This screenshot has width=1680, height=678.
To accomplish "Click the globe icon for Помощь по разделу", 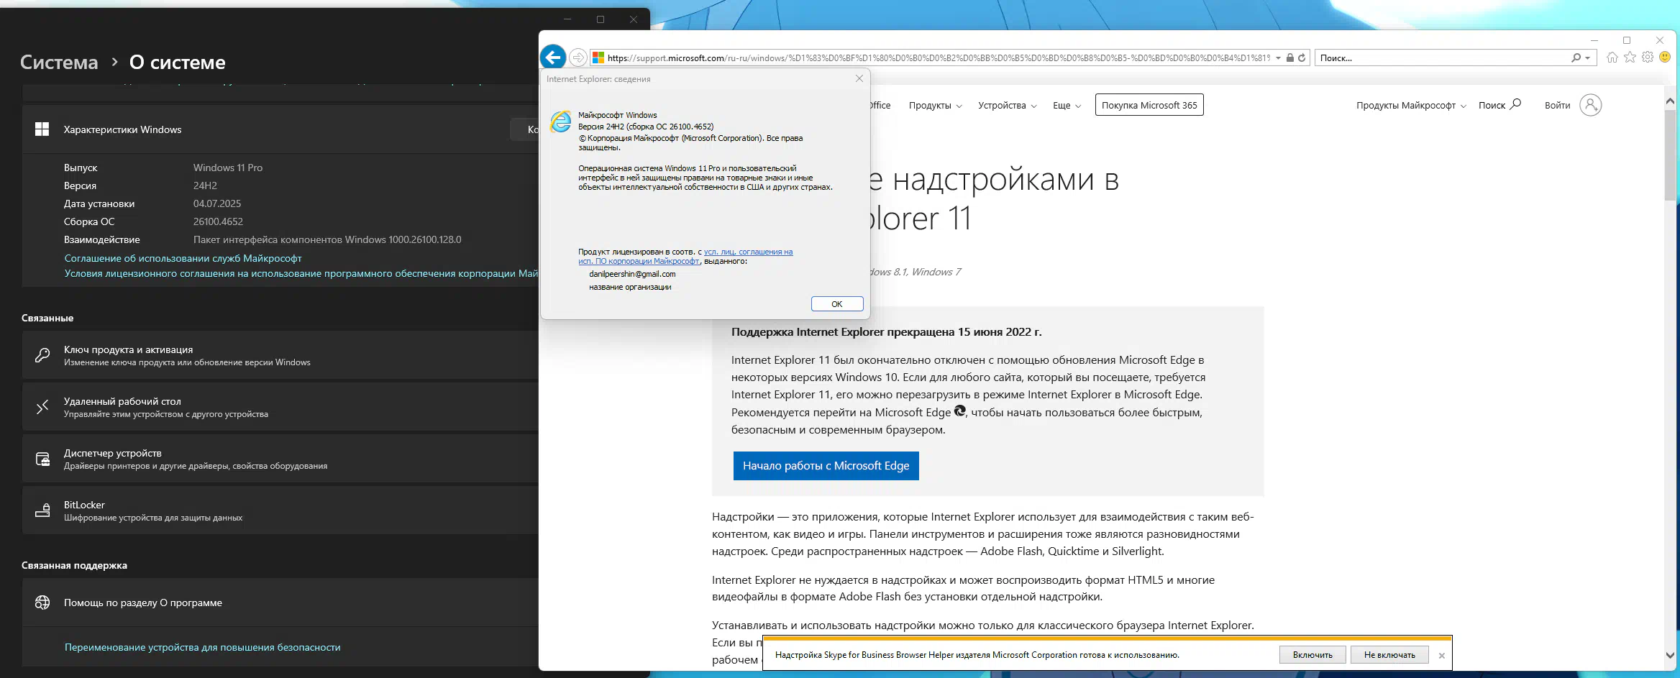I will click(x=42, y=603).
